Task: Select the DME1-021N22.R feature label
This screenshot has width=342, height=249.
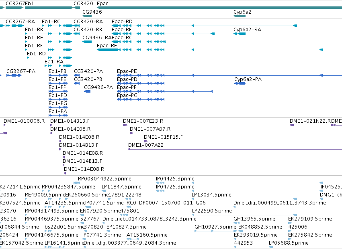Action: coord(310,121)
